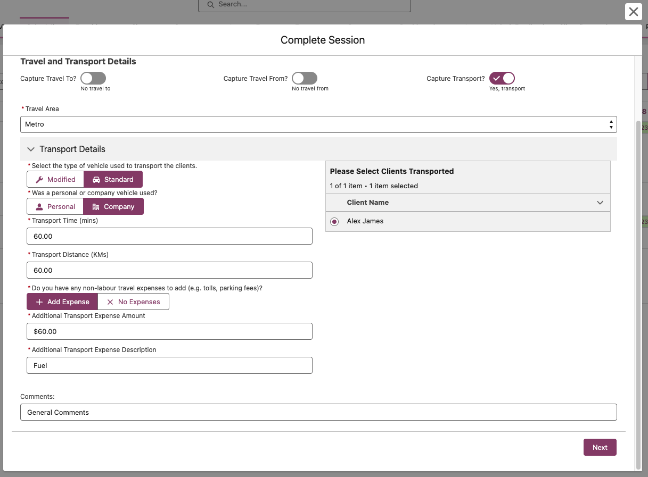
Task: Click the search magnifier icon
Action: coord(211,4)
